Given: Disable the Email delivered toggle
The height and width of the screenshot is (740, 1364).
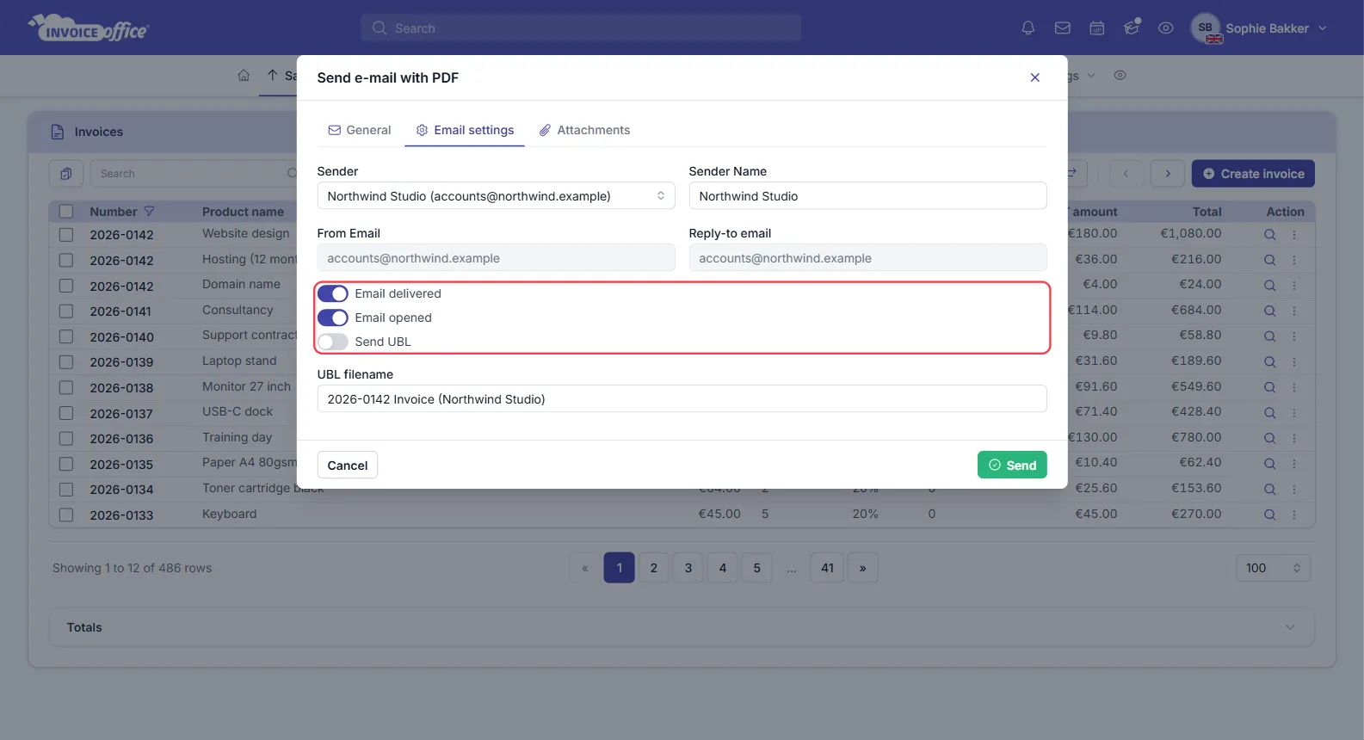Looking at the screenshot, I should [333, 293].
